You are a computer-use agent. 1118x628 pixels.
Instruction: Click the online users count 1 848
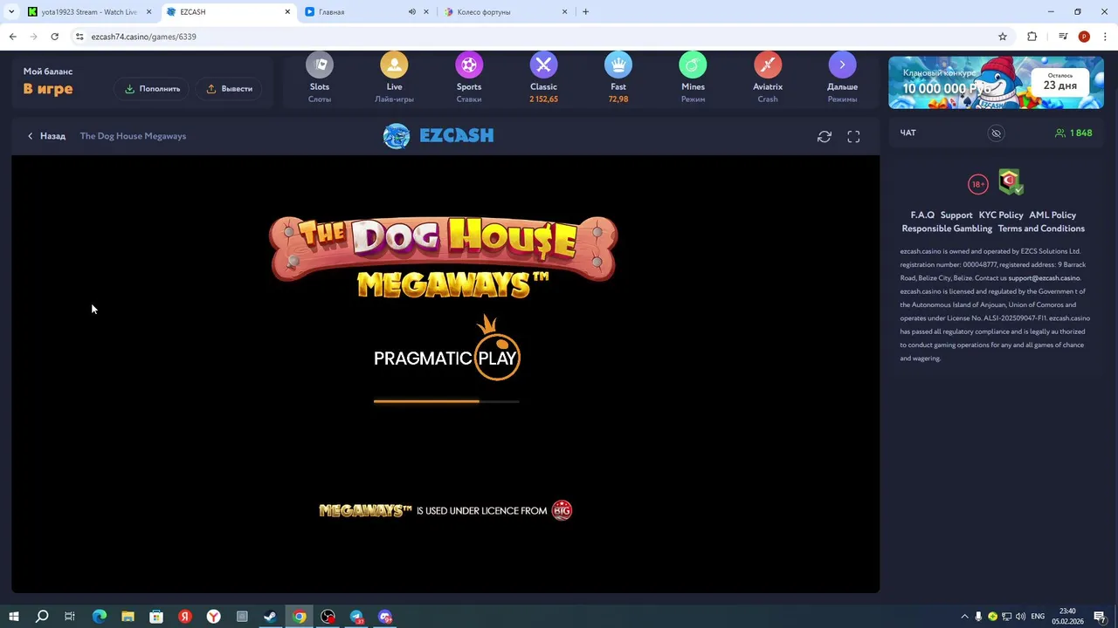[x=1073, y=133]
